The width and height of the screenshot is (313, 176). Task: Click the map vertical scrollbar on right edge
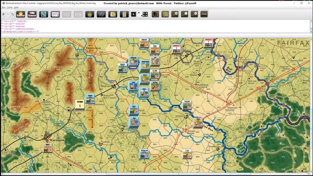click(312, 105)
